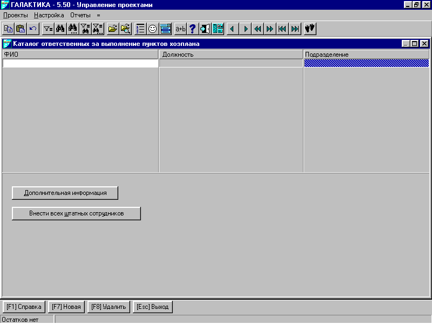Open the a+b calculator icon
This screenshot has height=324, width=432.
point(180,29)
